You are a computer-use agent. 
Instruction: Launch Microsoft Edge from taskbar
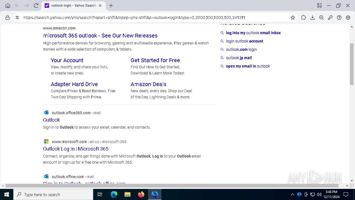coord(114,194)
